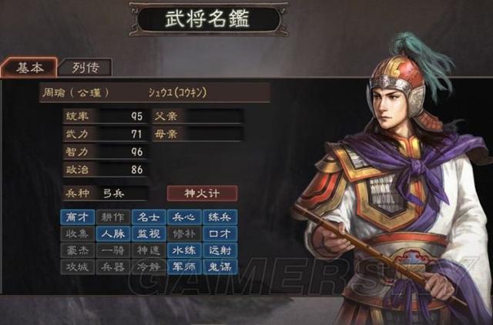Screen dimensions: 493x325
Task: Click the 名士 trait tile
Action: pos(149,217)
